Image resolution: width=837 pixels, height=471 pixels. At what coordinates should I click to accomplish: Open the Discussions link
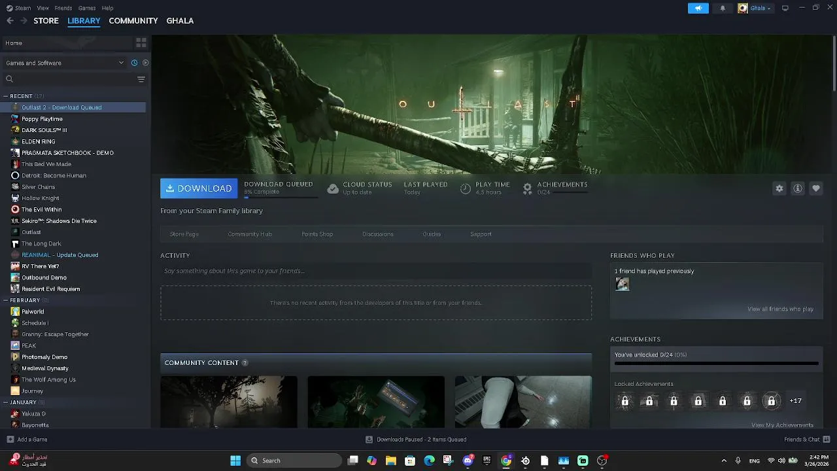click(x=378, y=234)
